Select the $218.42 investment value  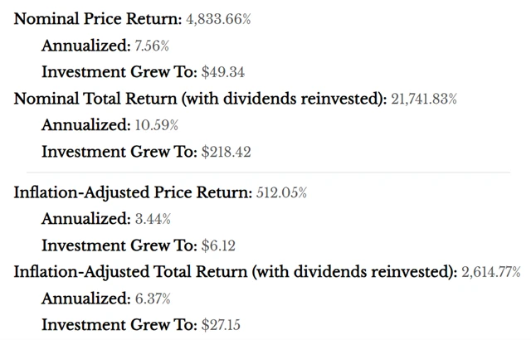pyautogui.click(x=228, y=152)
